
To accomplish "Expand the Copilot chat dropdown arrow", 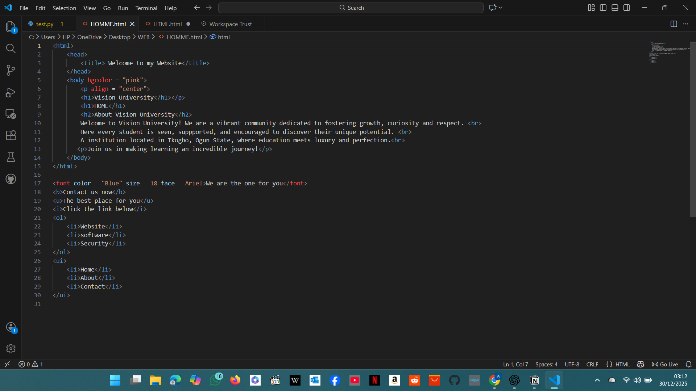I will click(501, 8).
